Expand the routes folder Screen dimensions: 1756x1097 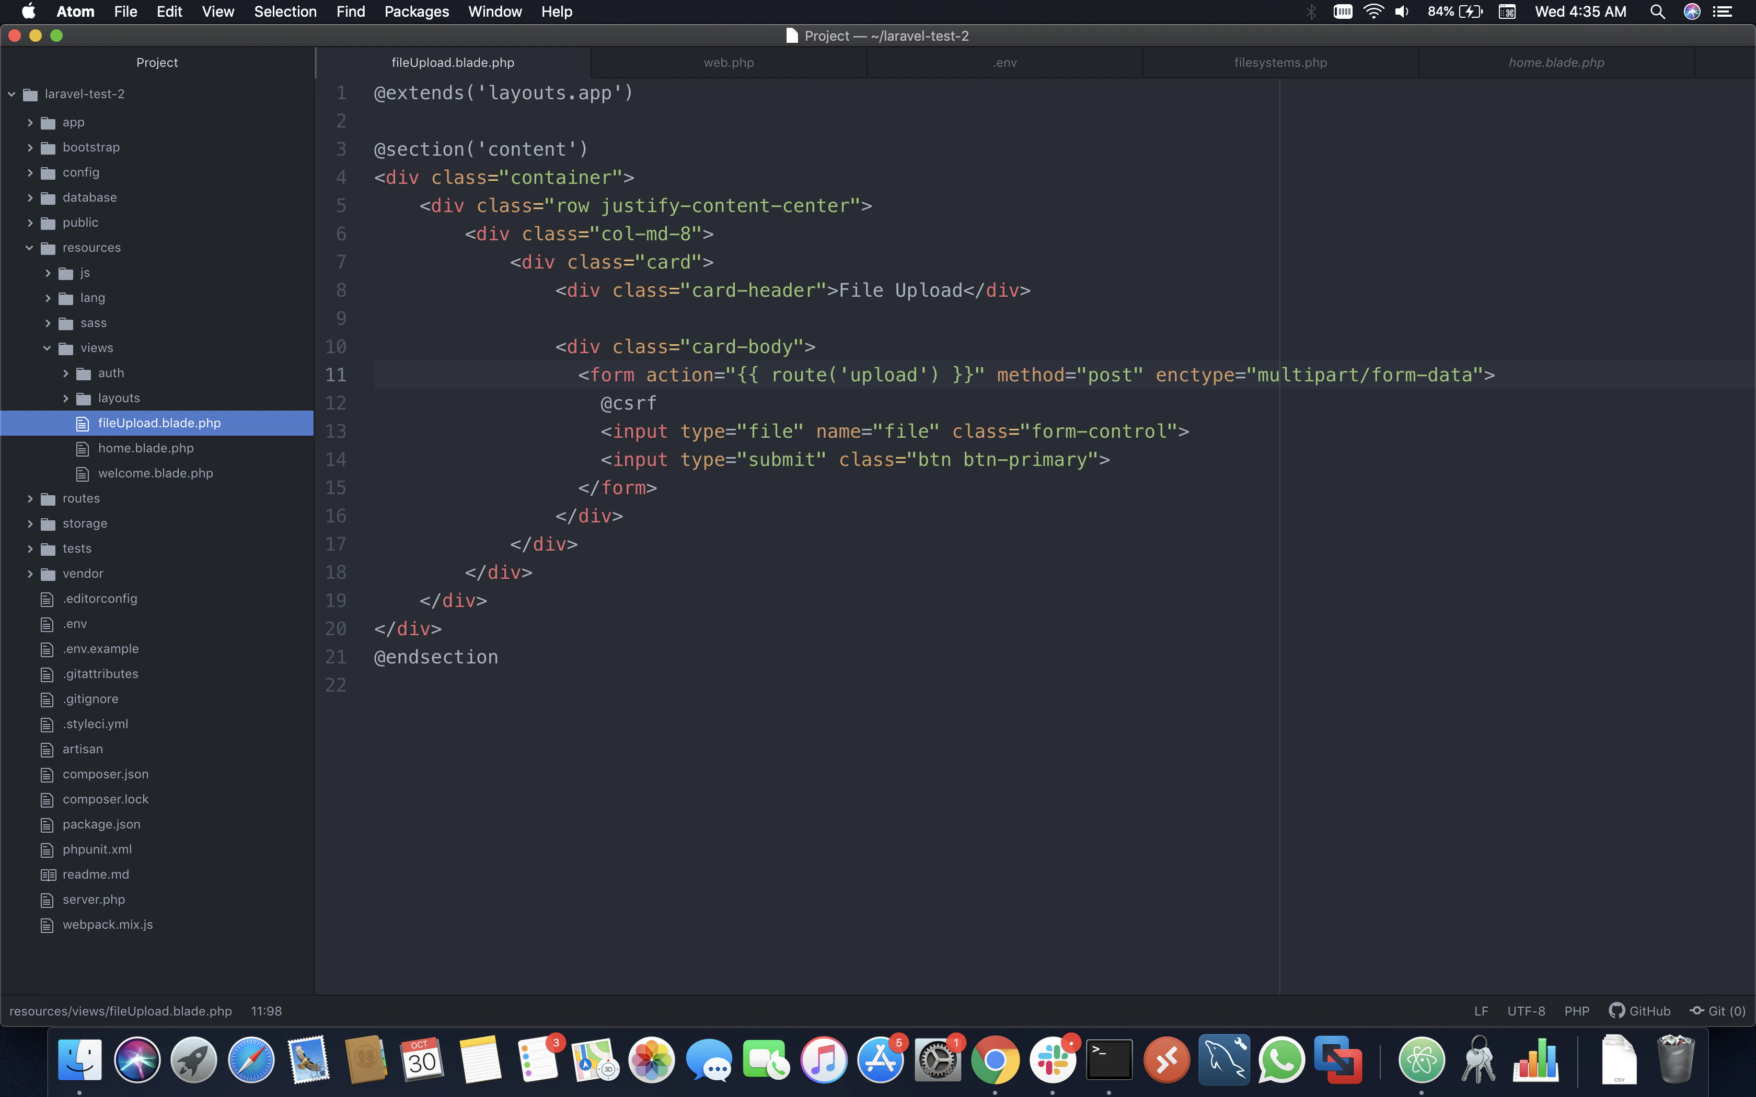click(x=30, y=498)
